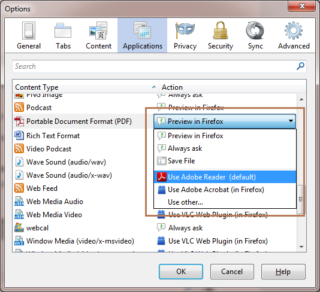
Task: Select the Rich Text Format row
Action: click(83, 135)
